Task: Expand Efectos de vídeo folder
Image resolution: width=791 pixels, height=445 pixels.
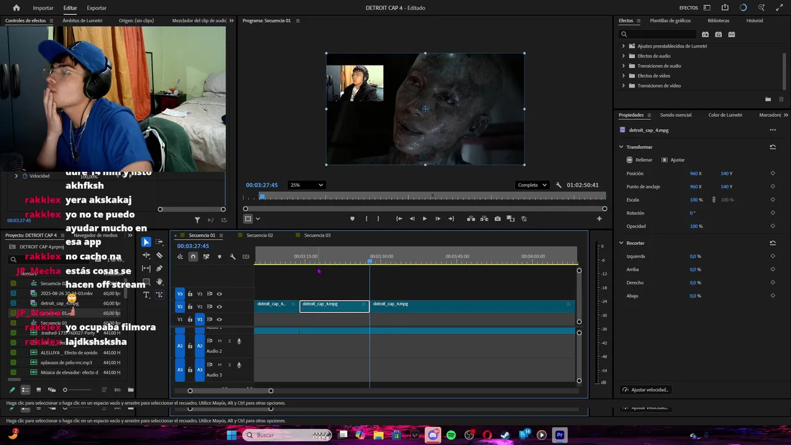Action: [623, 76]
